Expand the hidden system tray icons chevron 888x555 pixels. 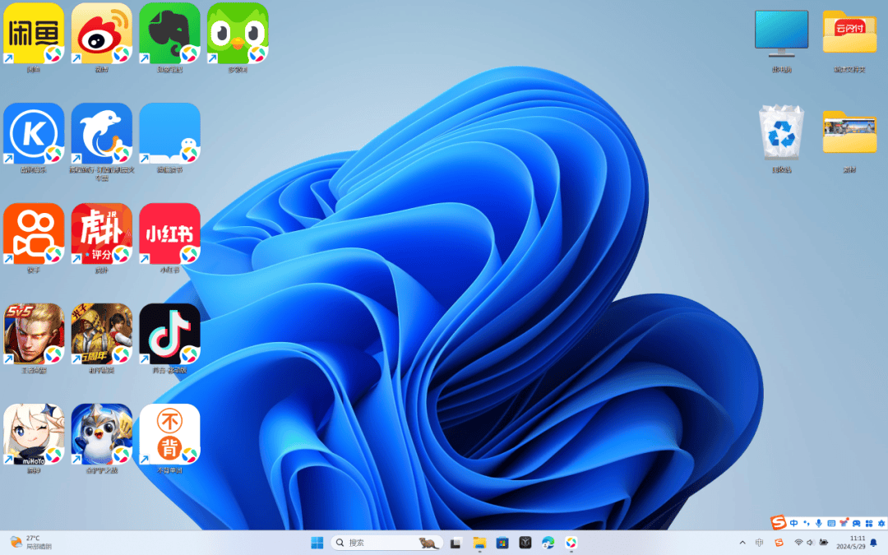pos(742,543)
